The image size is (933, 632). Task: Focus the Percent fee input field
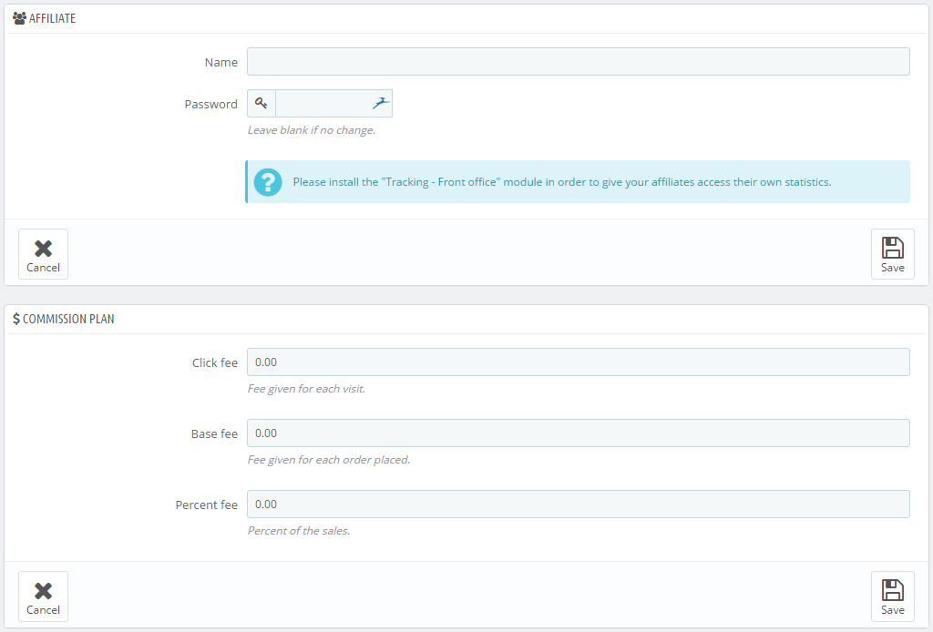pyautogui.click(x=578, y=505)
